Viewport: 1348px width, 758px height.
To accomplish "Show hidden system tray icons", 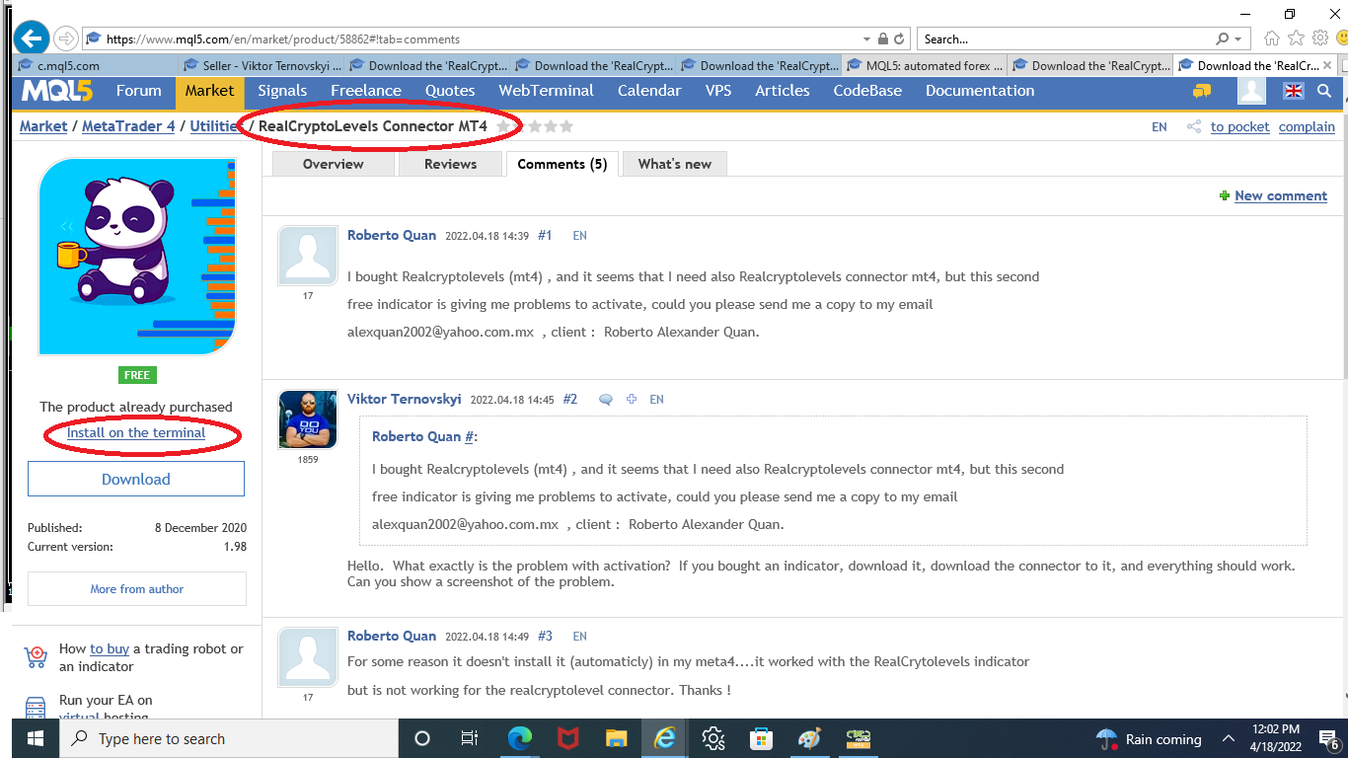I will pos(1229,738).
